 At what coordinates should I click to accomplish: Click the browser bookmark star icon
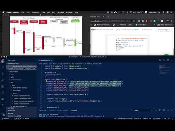[x=134, y=21]
